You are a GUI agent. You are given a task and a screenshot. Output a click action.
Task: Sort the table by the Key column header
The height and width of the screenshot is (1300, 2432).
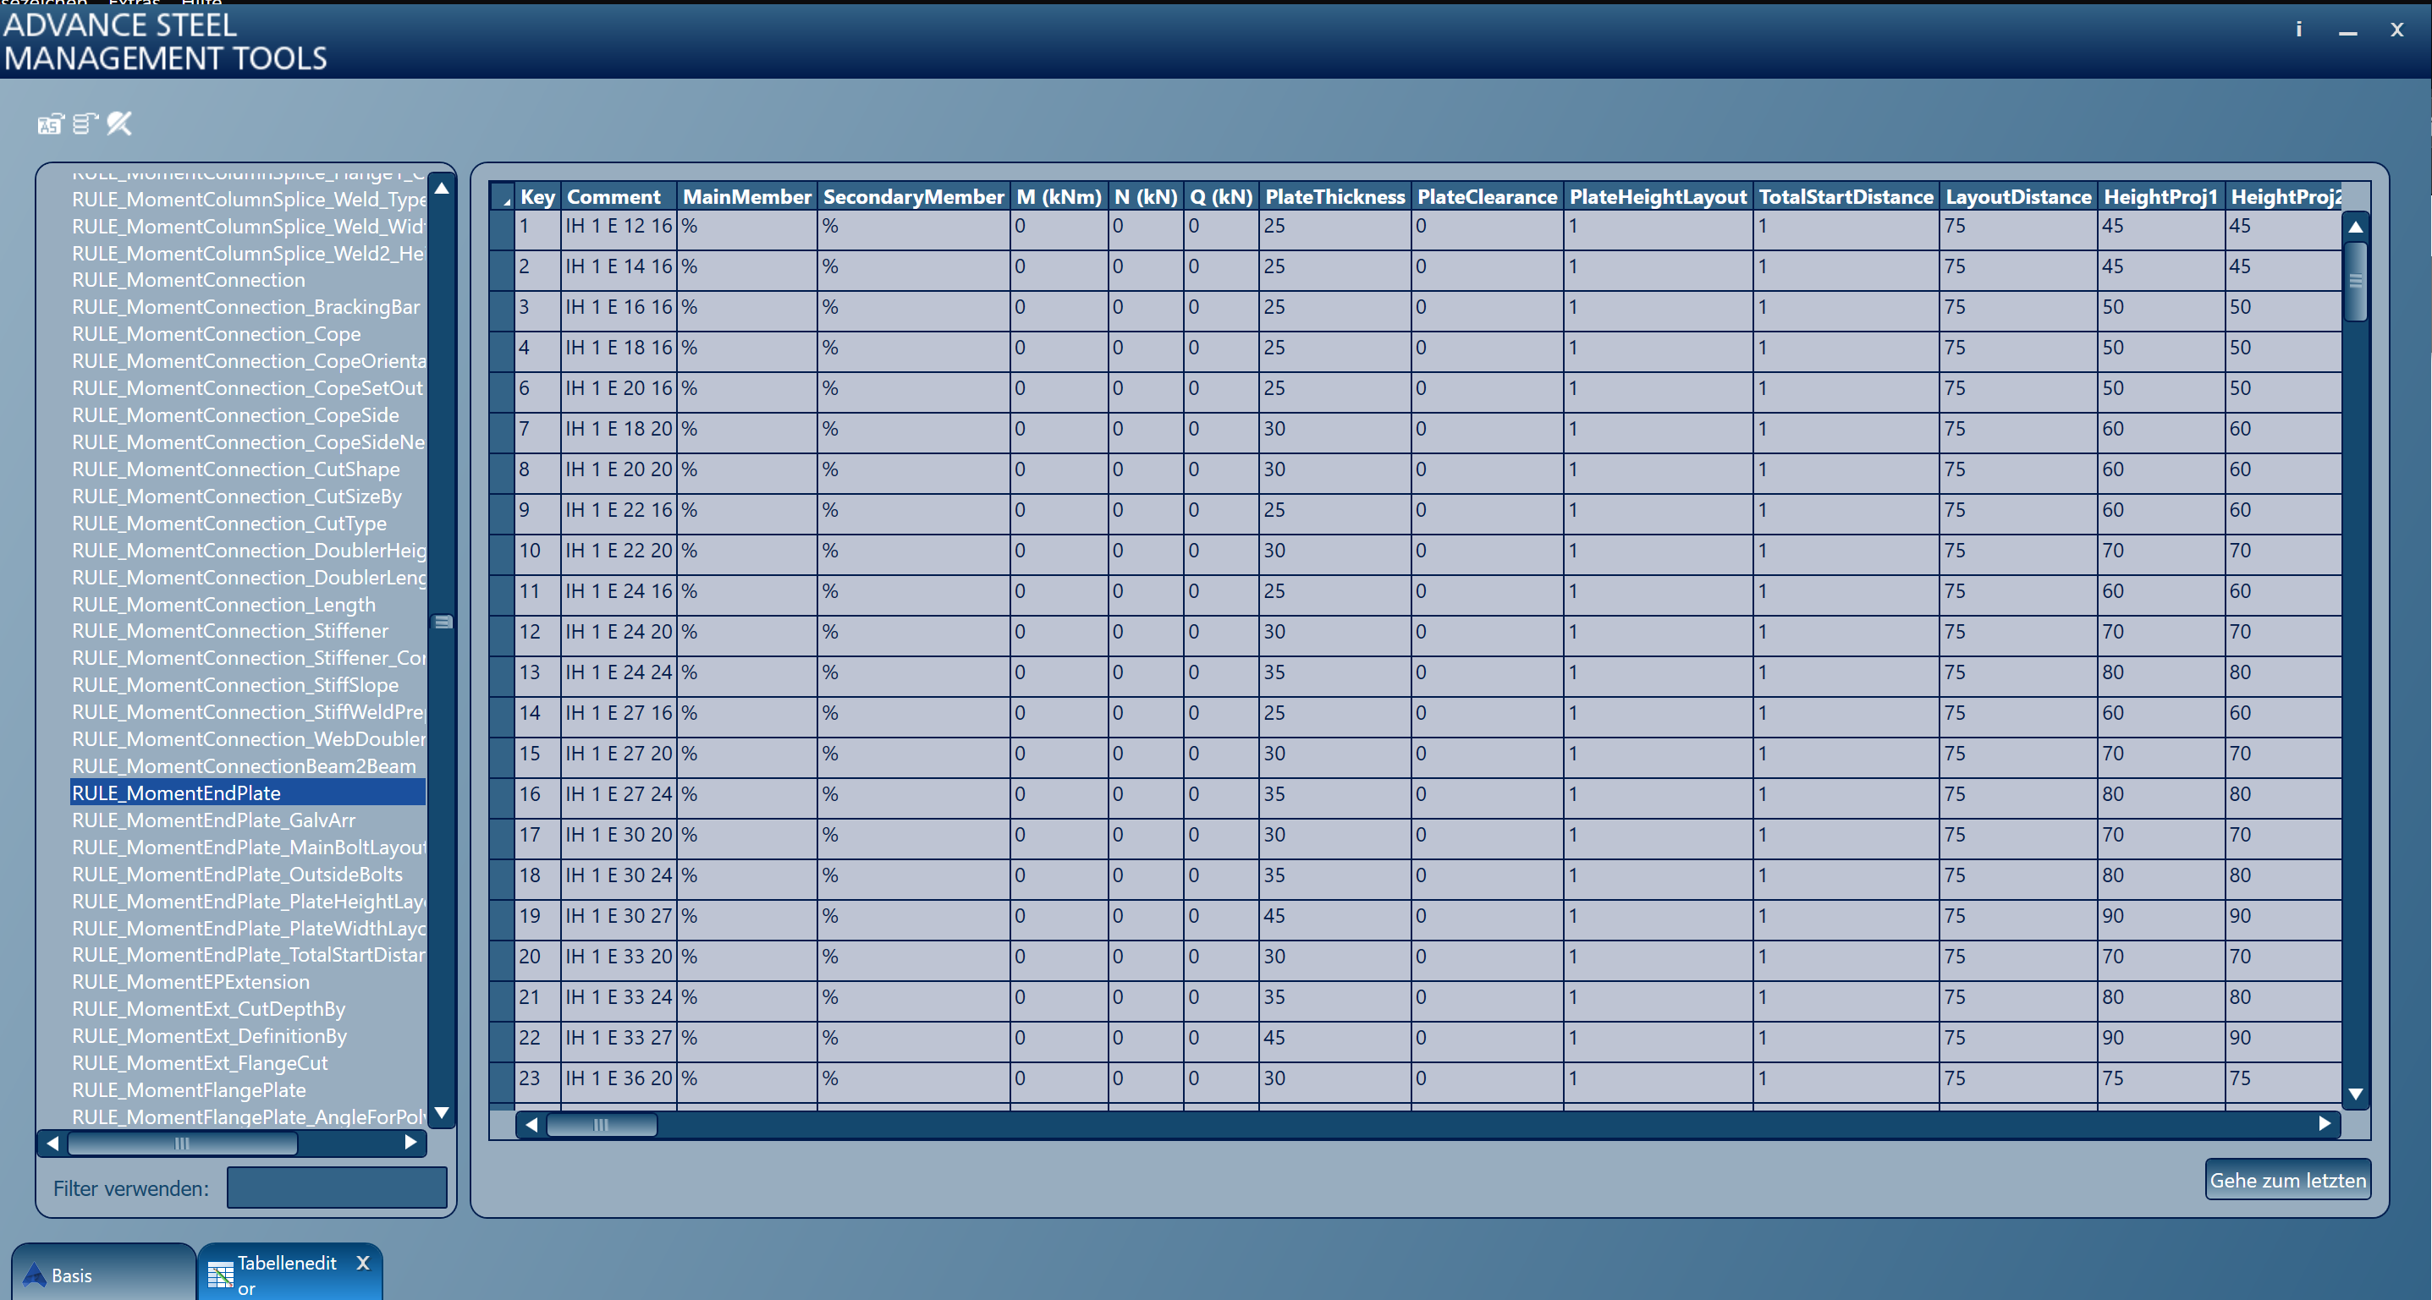click(537, 196)
